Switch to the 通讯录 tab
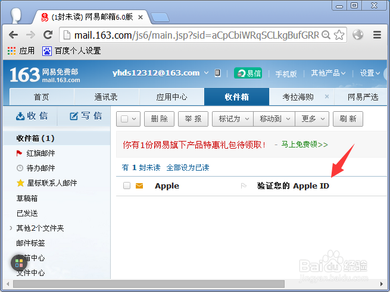 pyautogui.click(x=106, y=97)
